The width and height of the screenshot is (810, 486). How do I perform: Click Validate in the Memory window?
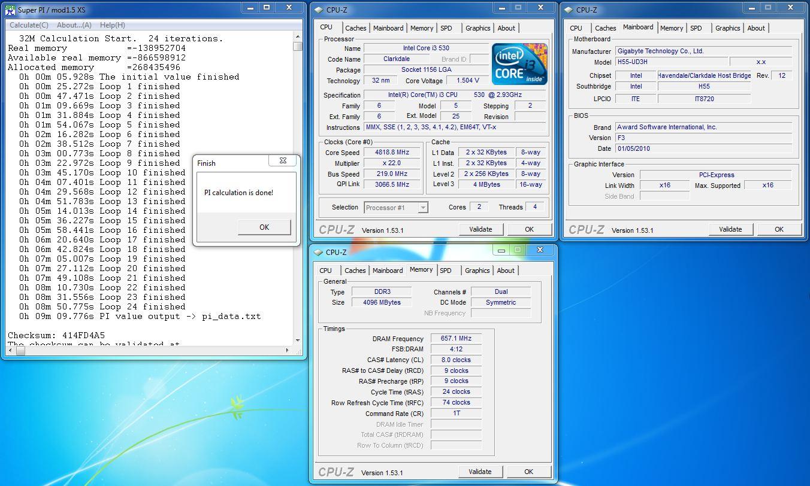(x=480, y=472)
